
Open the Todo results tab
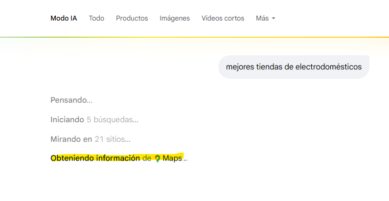click(96, 18)
